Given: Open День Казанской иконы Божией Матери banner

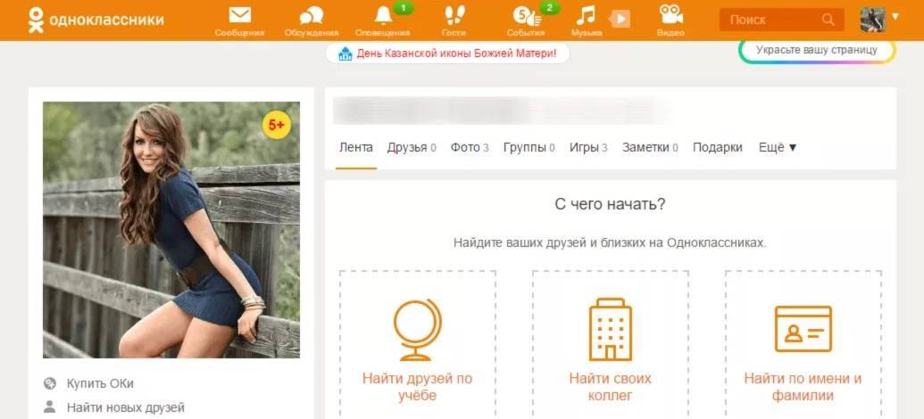Looking at the screenshot, I should pyautogui.click(x=448, y=53).
